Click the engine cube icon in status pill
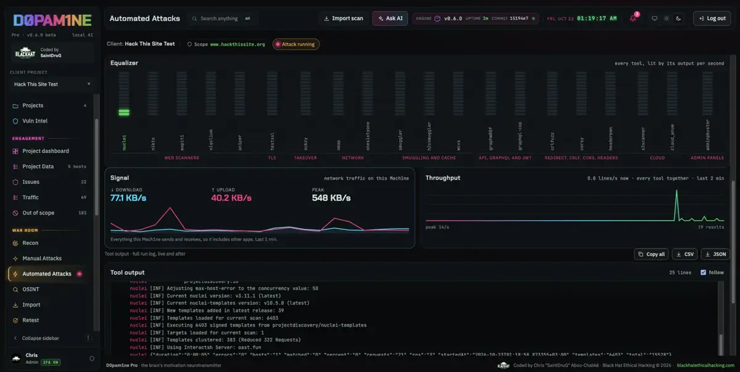This screenshot has height=372, width=740. 437,19
